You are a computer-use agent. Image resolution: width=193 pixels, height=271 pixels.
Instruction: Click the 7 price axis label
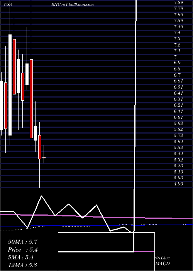click(175, 57)
